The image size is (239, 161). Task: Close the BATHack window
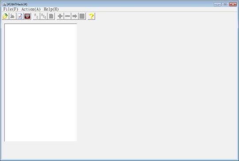click(x=233, y=4)
